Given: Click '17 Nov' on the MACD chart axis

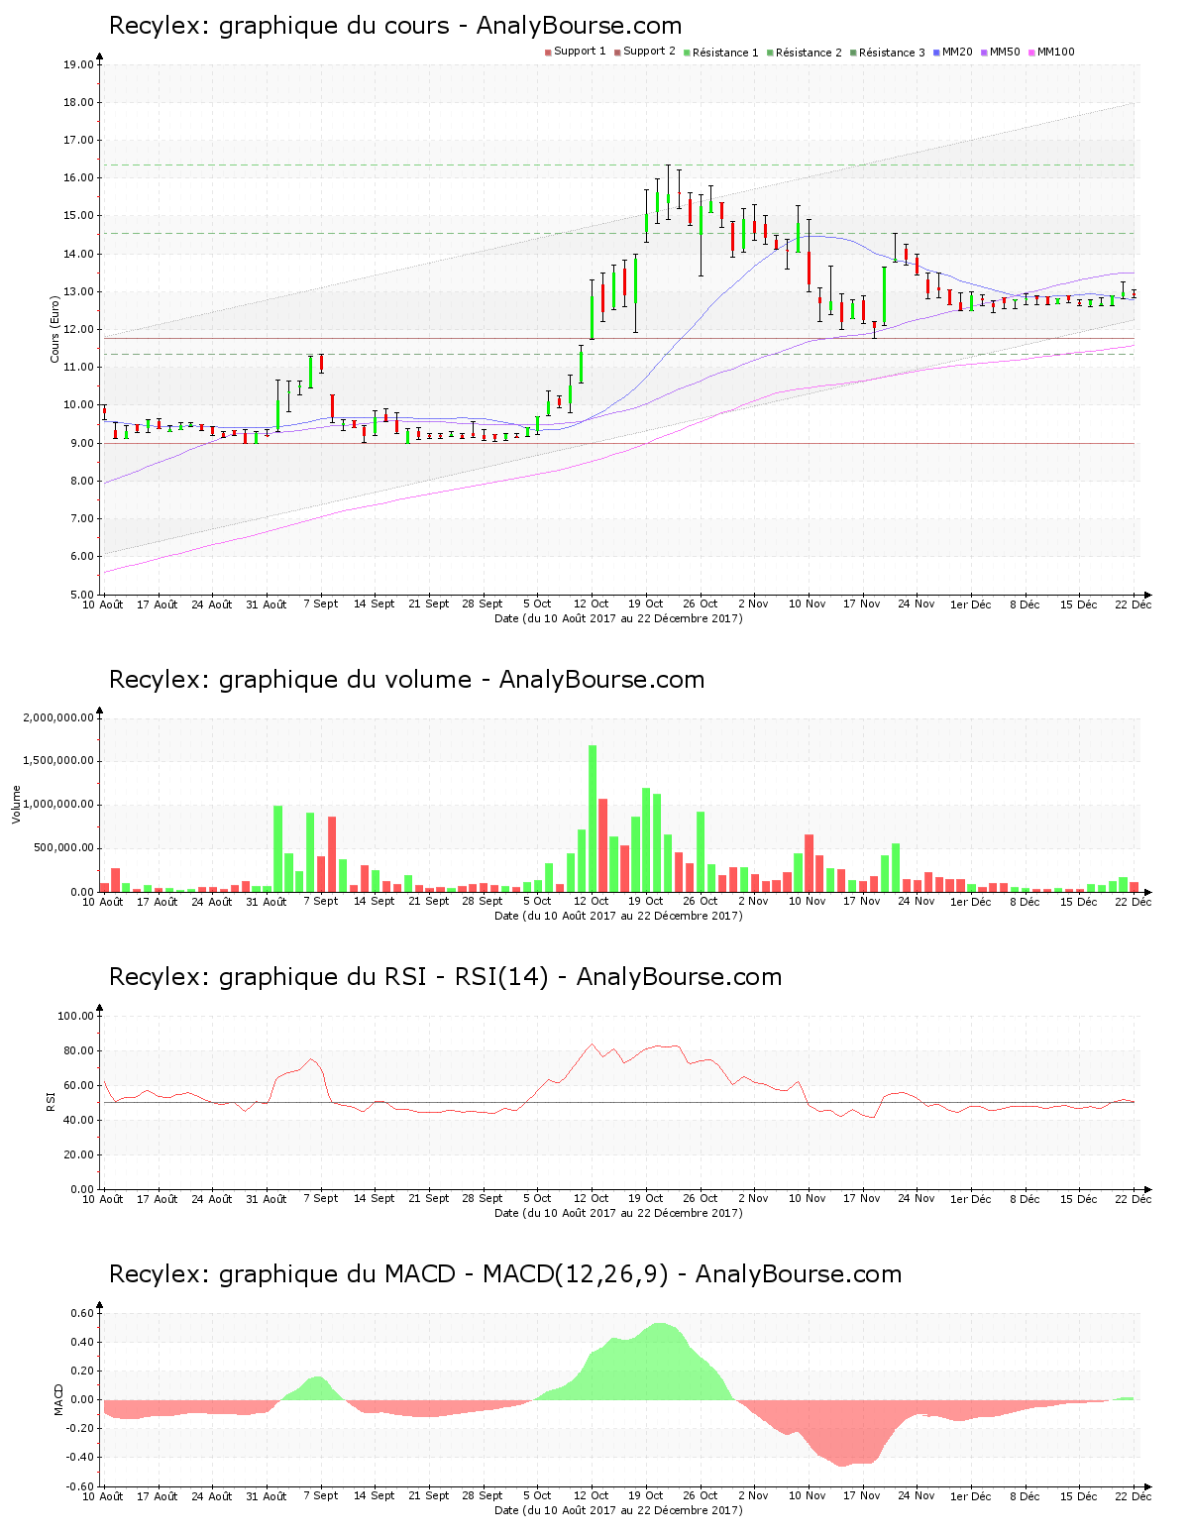Looking at the screenshot, I should tap(862, 1495).
